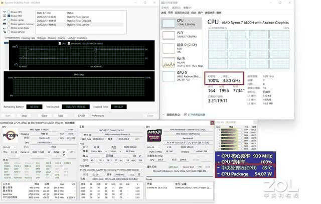Click the '3:21:19:11' uptime value

(218, 100)
